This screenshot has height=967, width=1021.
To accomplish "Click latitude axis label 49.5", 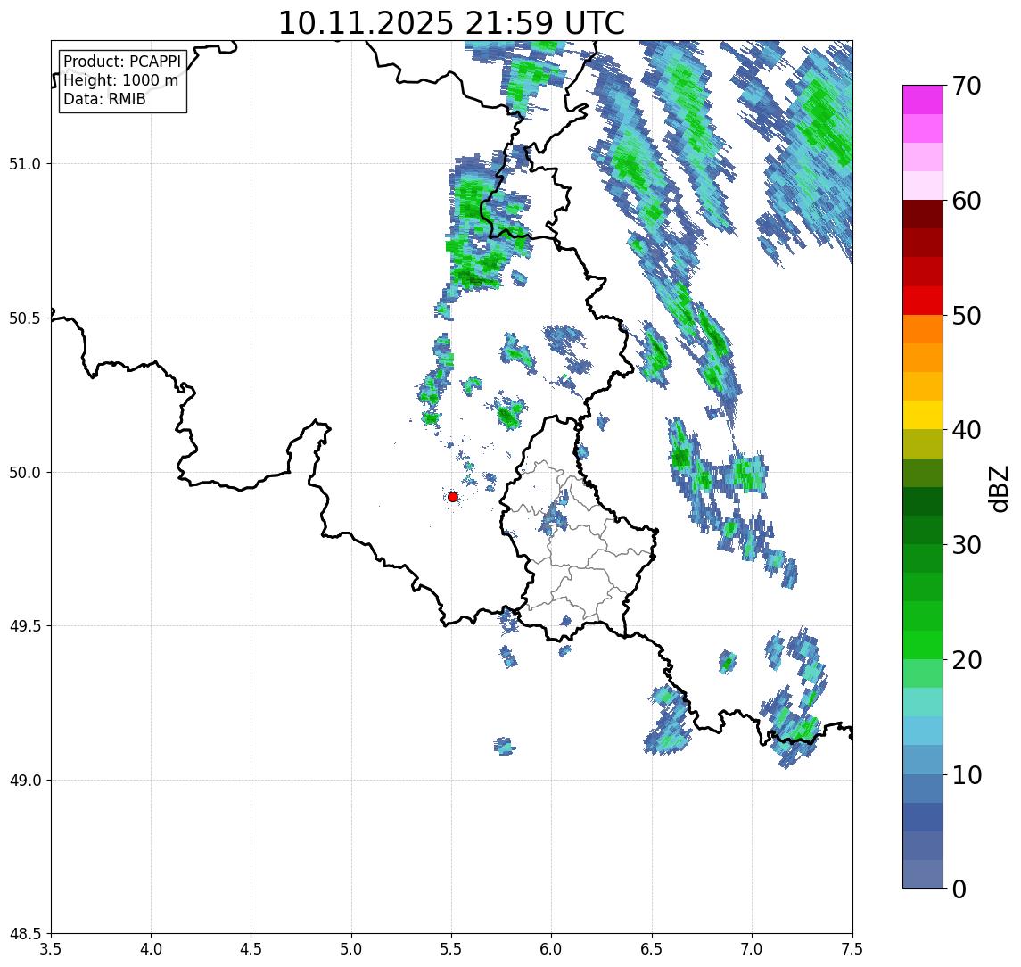I will pyautogui.click(x=25, y=626).
